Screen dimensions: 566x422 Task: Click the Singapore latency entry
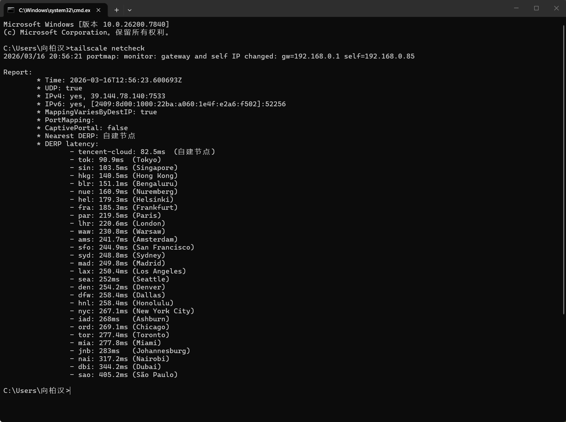click(x=128, y=168)
